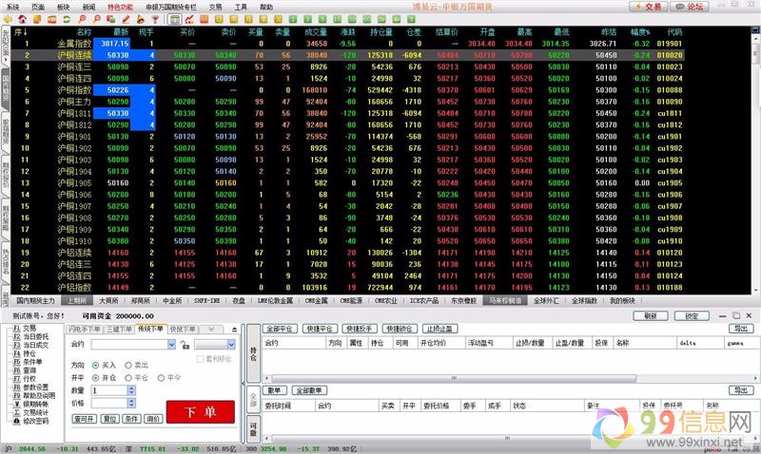Click the 价格 price input field
Screen dimensions: 761x454
pos(109,404)
